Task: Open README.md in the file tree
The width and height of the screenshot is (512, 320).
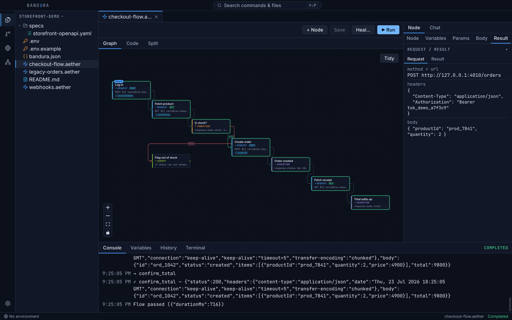Action: (x=57, y=79)
